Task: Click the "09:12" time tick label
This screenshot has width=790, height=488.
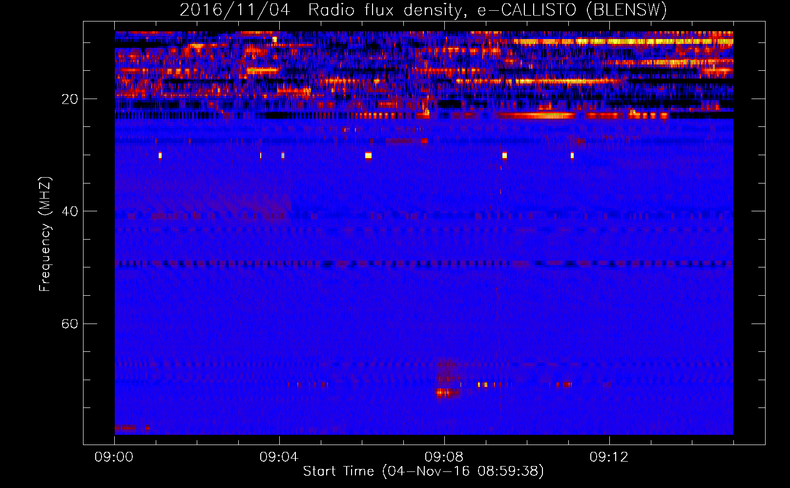Action: click(609, 457)
